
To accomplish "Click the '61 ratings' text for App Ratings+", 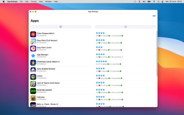I will [104, 57].
